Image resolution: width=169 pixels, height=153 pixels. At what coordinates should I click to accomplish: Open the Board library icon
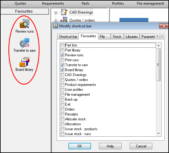[24, 62]
